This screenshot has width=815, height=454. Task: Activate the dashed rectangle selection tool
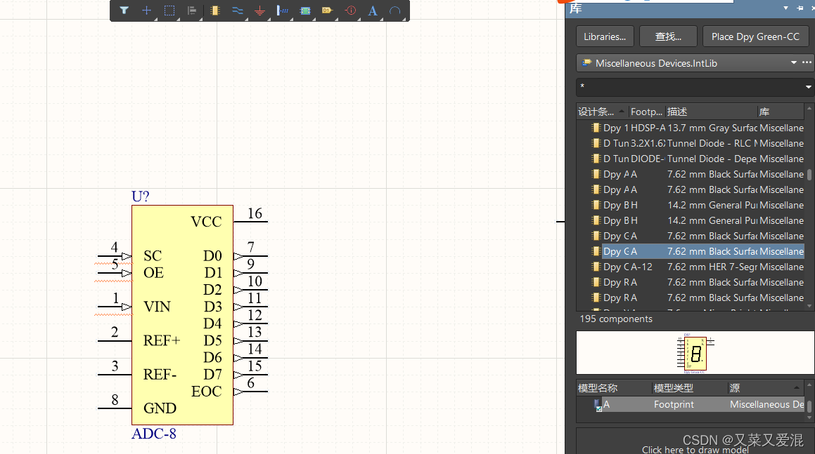click(x=169, y=11)
